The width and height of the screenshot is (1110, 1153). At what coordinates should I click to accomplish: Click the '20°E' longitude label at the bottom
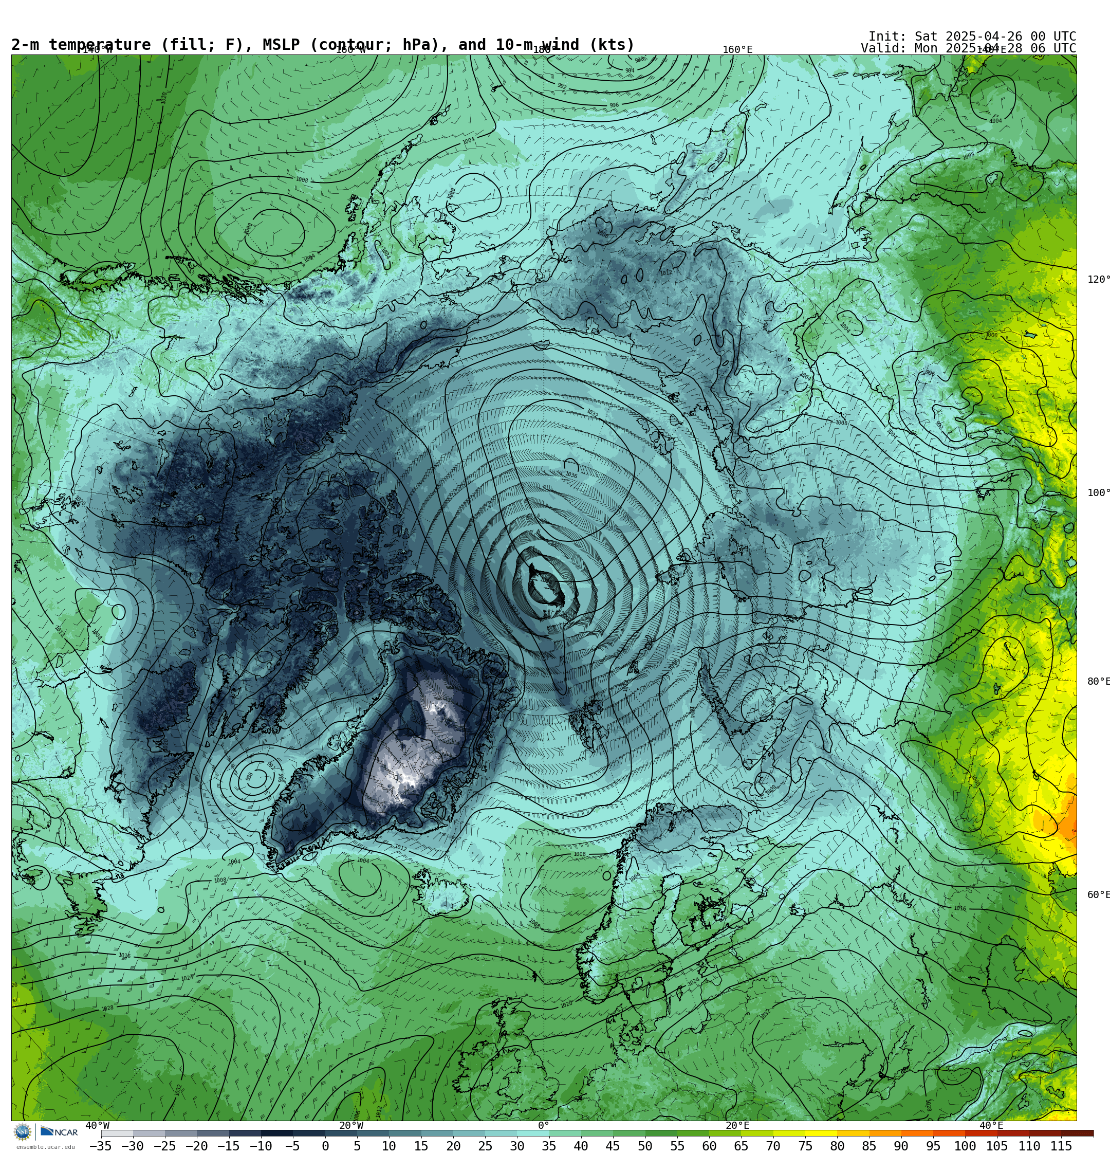(x=737, y=1125)
